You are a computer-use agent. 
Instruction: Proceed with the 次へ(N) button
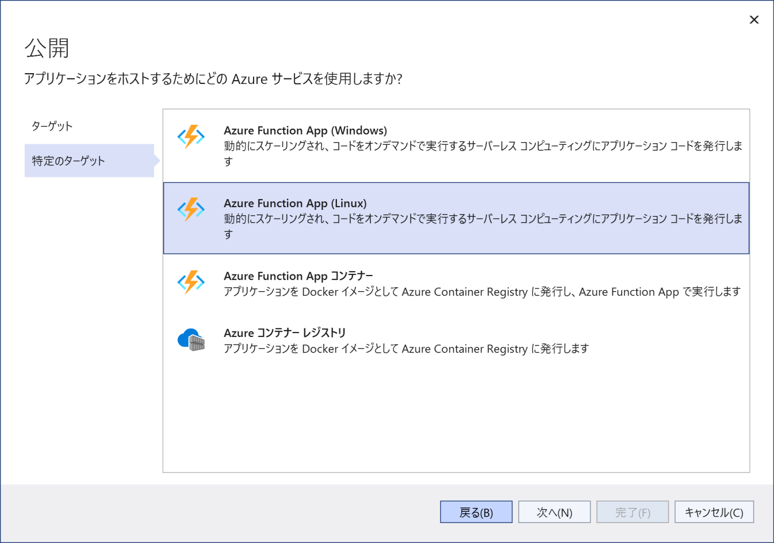tap(554, 512)
